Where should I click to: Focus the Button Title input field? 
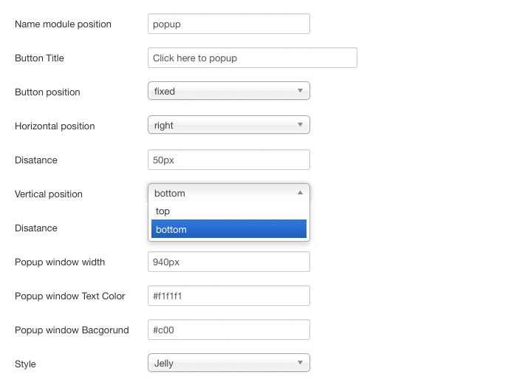(x=252, y=58)
